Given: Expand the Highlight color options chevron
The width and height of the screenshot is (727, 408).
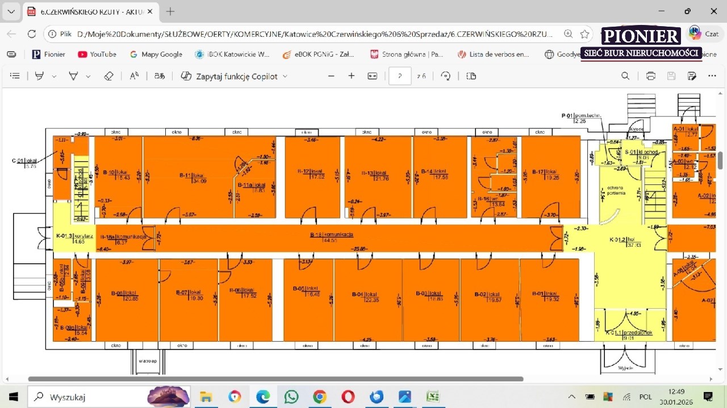Looking at the screenshot, I should 54,76.
